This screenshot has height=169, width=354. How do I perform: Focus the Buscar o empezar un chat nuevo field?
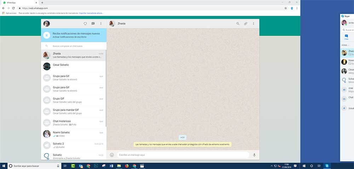pos(74,46)
